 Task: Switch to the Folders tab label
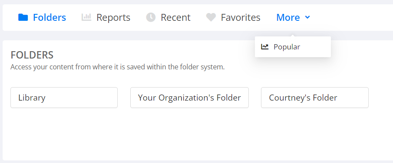point(50,17)
